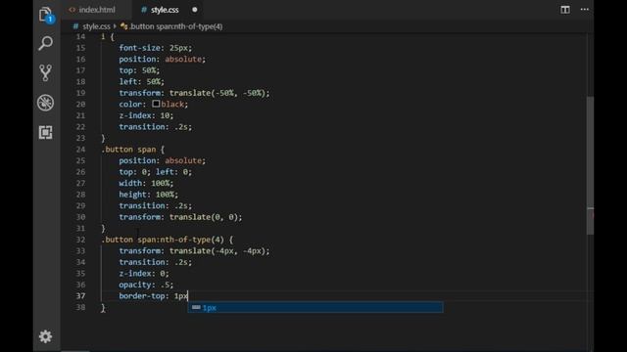
Task: Click the 'height: 100%;' line
Action: pos(148,195)
